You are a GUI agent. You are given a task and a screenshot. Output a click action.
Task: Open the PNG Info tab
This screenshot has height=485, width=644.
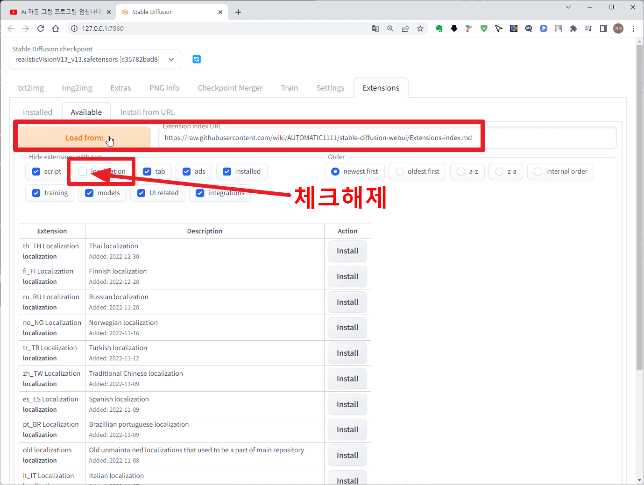[x=164, y=88]
